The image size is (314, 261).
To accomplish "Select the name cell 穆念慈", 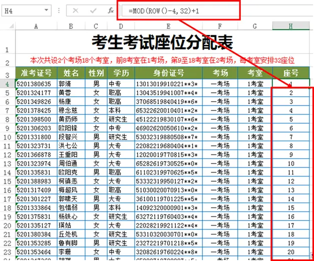I will [71, 111].
